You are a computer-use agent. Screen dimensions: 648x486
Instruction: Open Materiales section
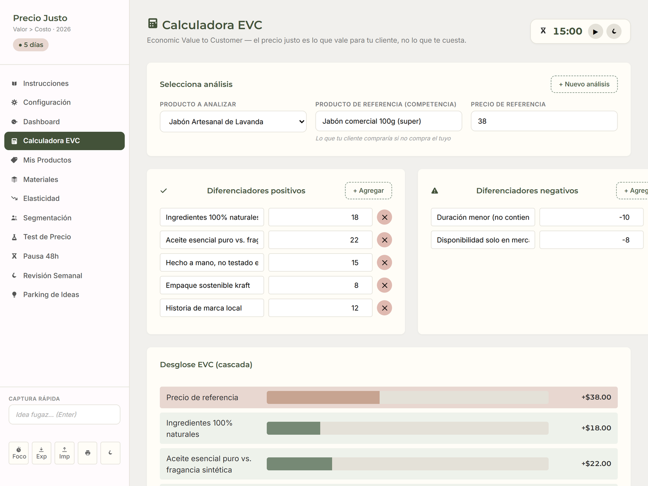tap(65, 179)
